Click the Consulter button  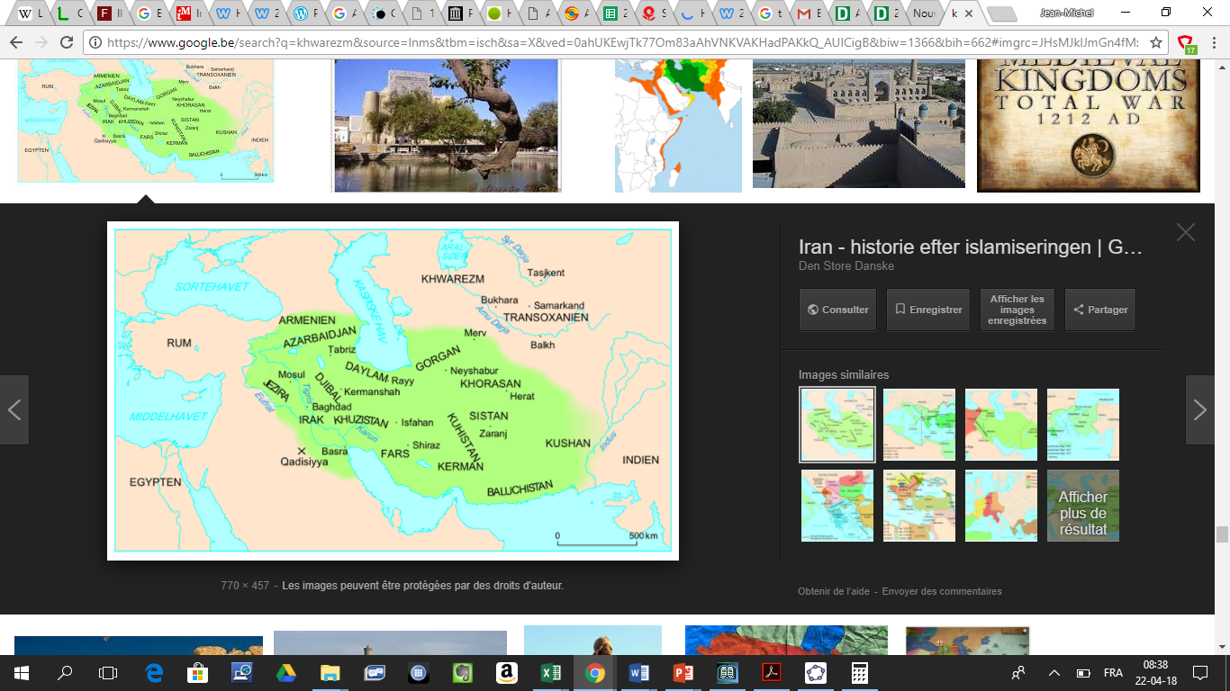point(837,310)
